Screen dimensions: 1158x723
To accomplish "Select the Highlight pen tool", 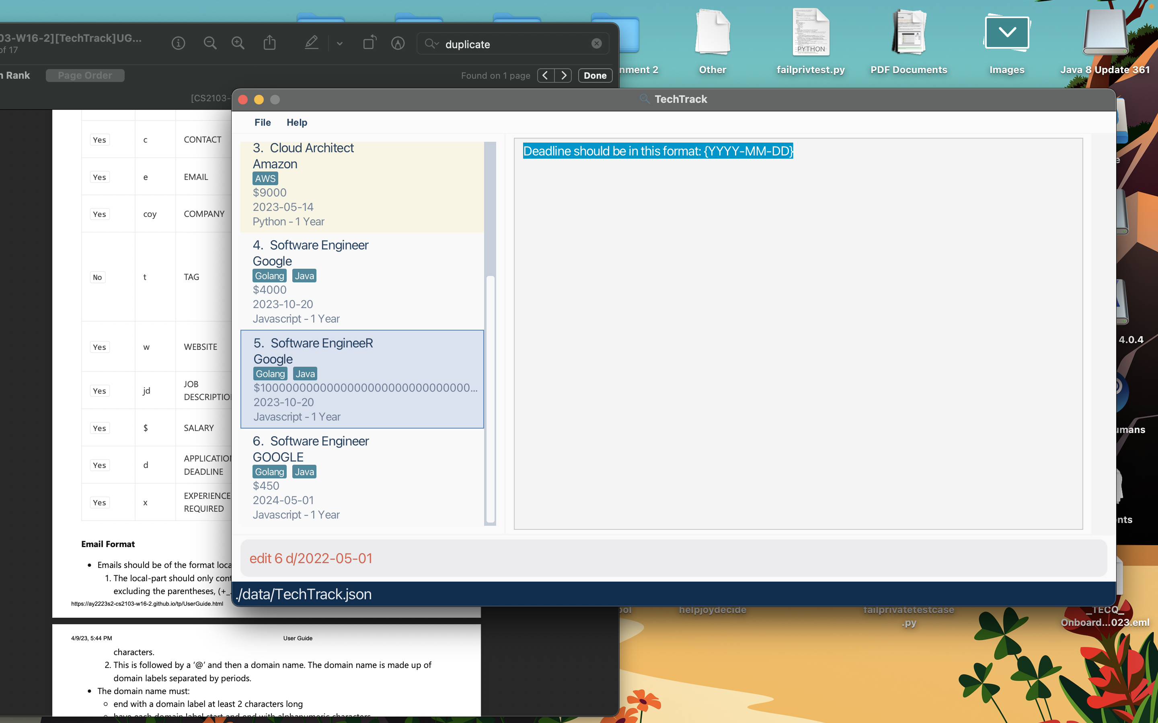I will coord(312,43).
